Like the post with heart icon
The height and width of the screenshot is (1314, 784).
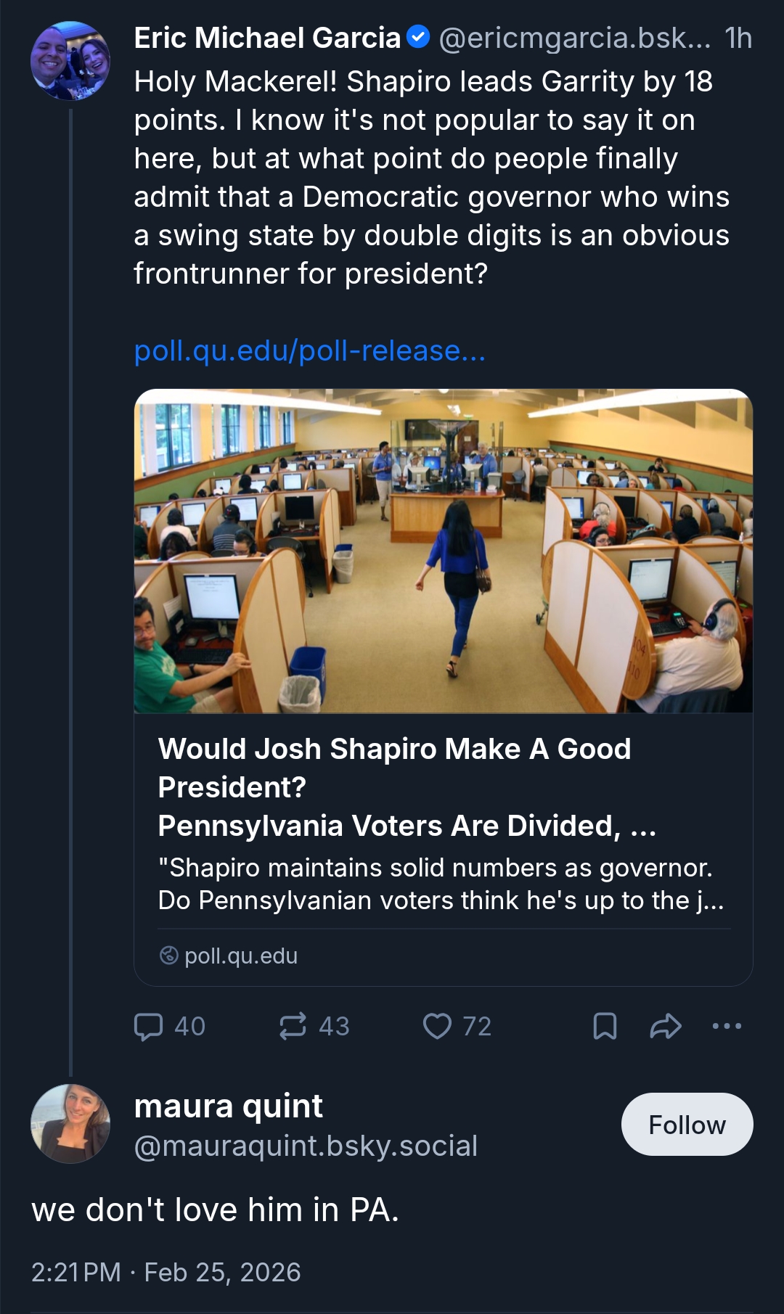pyautogui.click(x=437, y=1027)
